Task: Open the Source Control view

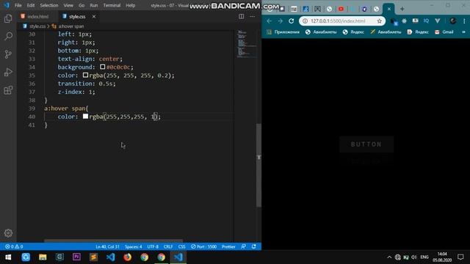Action: (8, 54)
